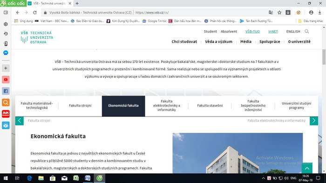Click the media download button in address bar

pyautogui.click(x=288, y=13)
